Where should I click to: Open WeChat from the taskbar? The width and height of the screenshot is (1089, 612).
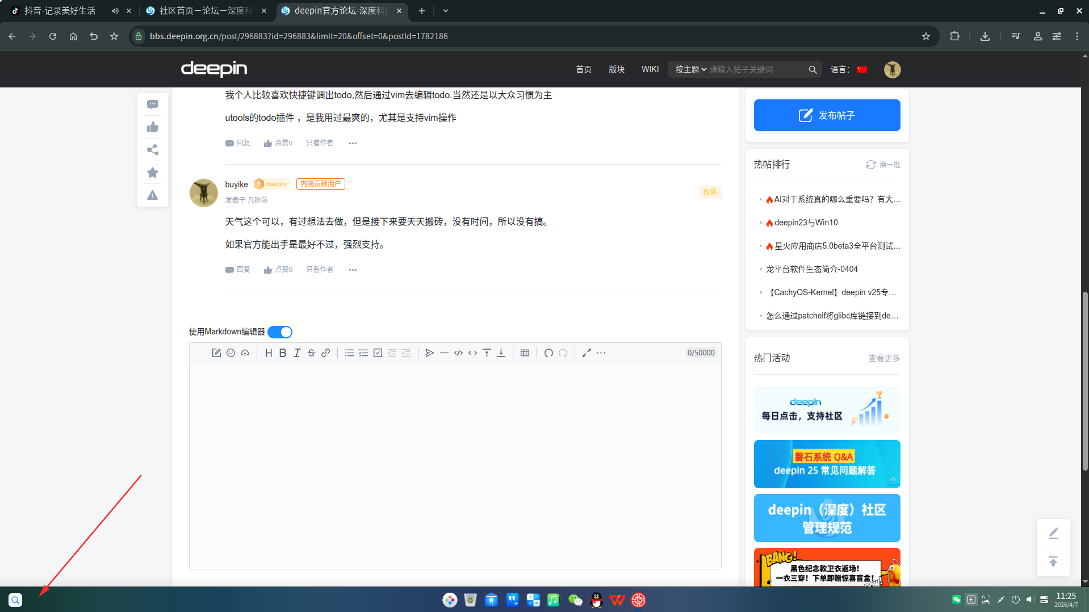click(575, 600)
